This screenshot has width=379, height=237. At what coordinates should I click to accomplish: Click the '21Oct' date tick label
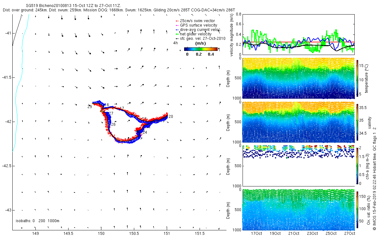tap(294, 234)
